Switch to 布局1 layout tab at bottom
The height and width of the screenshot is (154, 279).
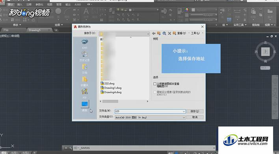pyautogui.click(x=15, y=152)
